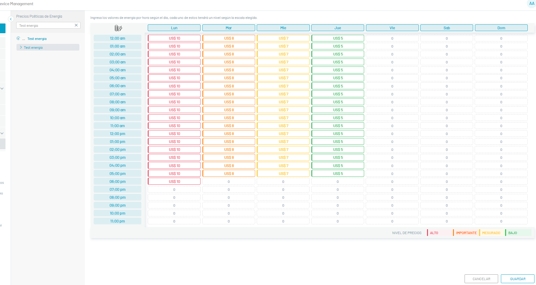536x285 pixels.
Task: Edit the Mar 06:00 pm zero cell
Action: (229, 181)
